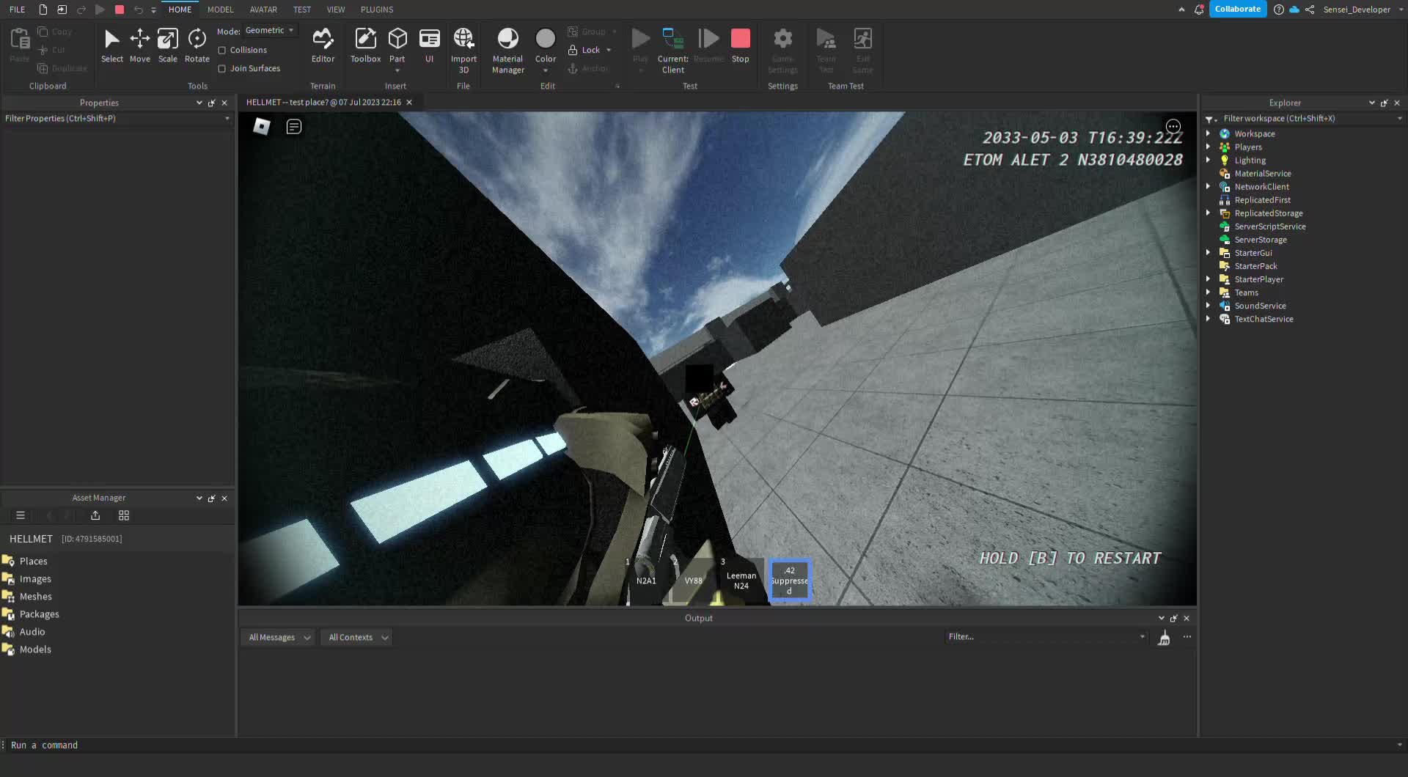Click the Color picker swatch

pos(546,38)
